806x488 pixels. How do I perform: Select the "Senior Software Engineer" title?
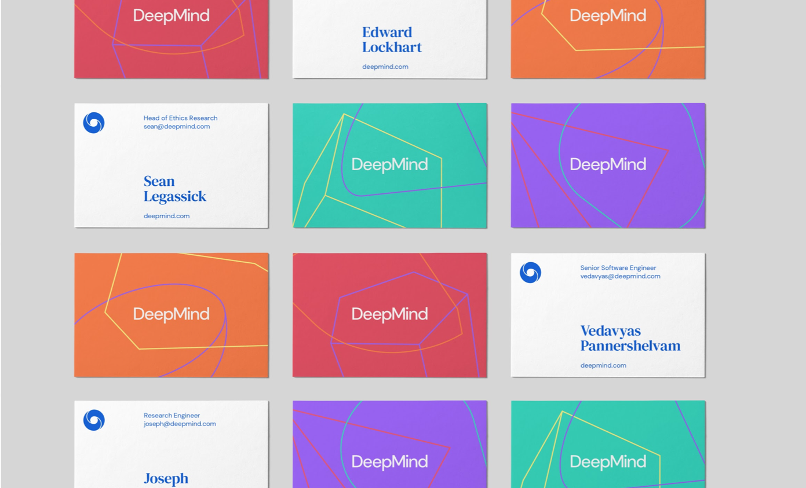click(618, 268)
